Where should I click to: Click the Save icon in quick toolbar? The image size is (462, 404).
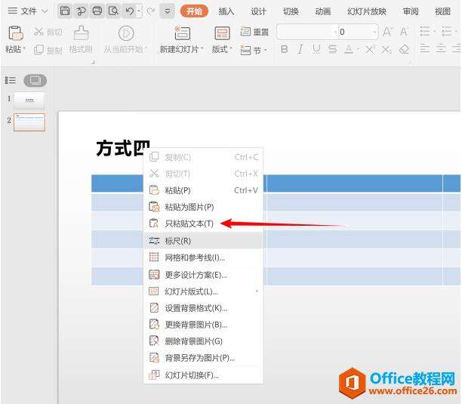[65, 11]
